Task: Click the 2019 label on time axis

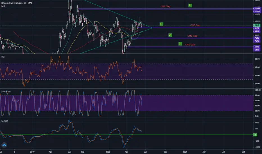Action: point(32,152)
